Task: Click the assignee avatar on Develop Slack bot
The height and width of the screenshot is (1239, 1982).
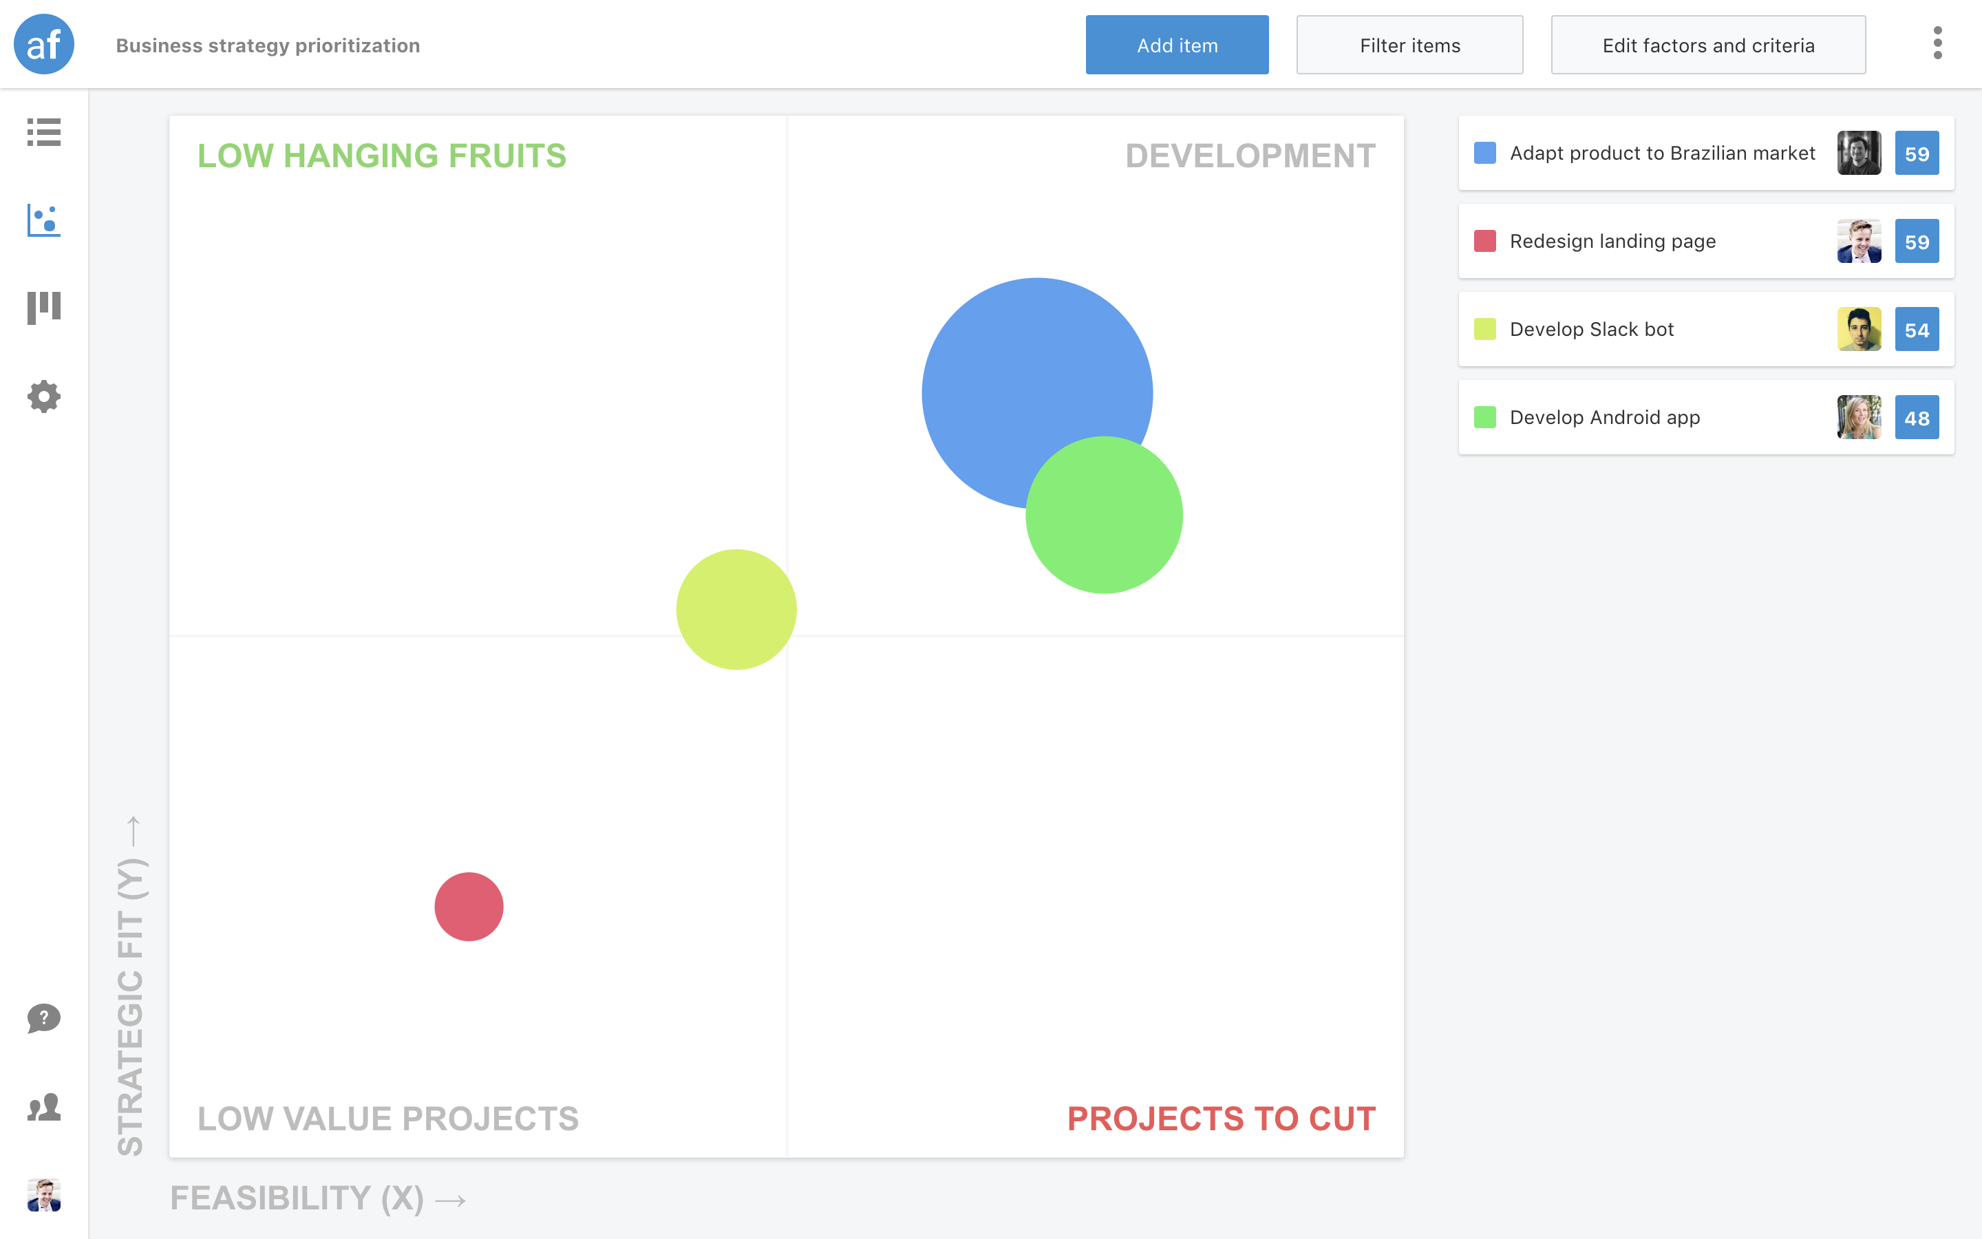Action: point(1859,328)
